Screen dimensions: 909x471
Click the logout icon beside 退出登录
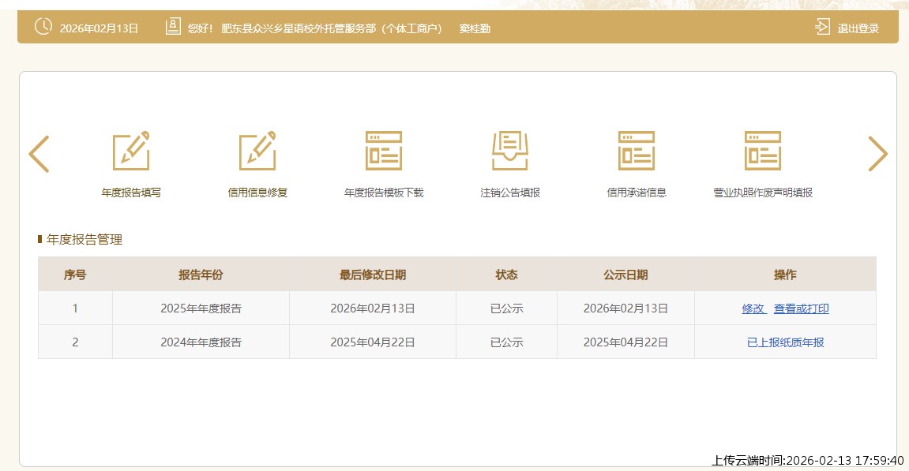pos(822,28)
